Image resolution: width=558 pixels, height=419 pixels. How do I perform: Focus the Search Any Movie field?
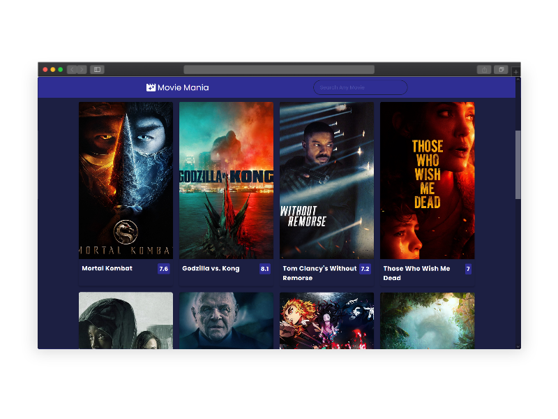click(x=360, y=88)
